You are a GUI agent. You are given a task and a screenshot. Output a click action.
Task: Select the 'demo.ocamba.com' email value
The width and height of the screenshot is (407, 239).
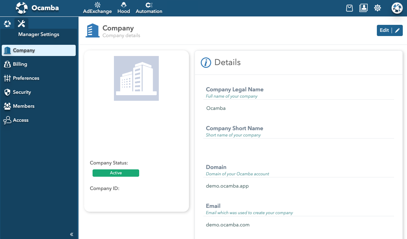click(x=228, y=225)
